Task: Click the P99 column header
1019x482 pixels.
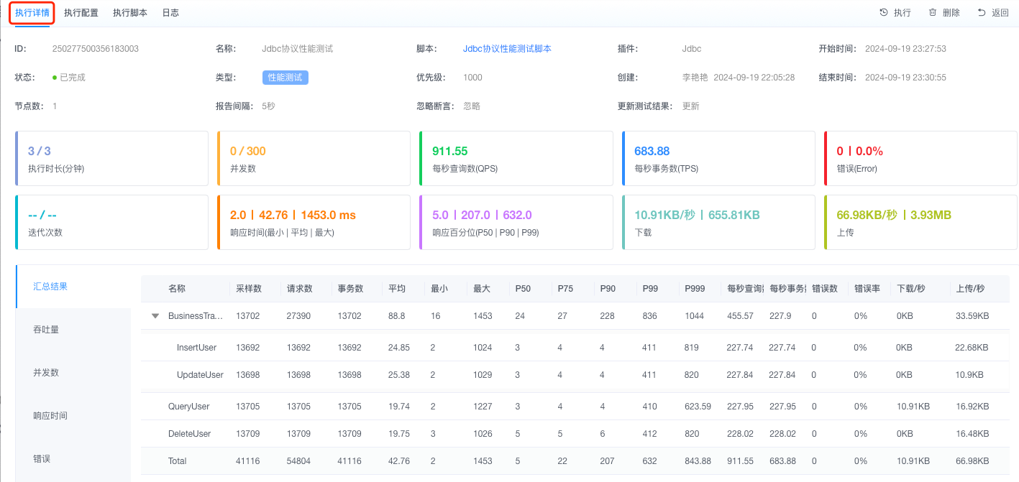Action: tap(650, 288)
